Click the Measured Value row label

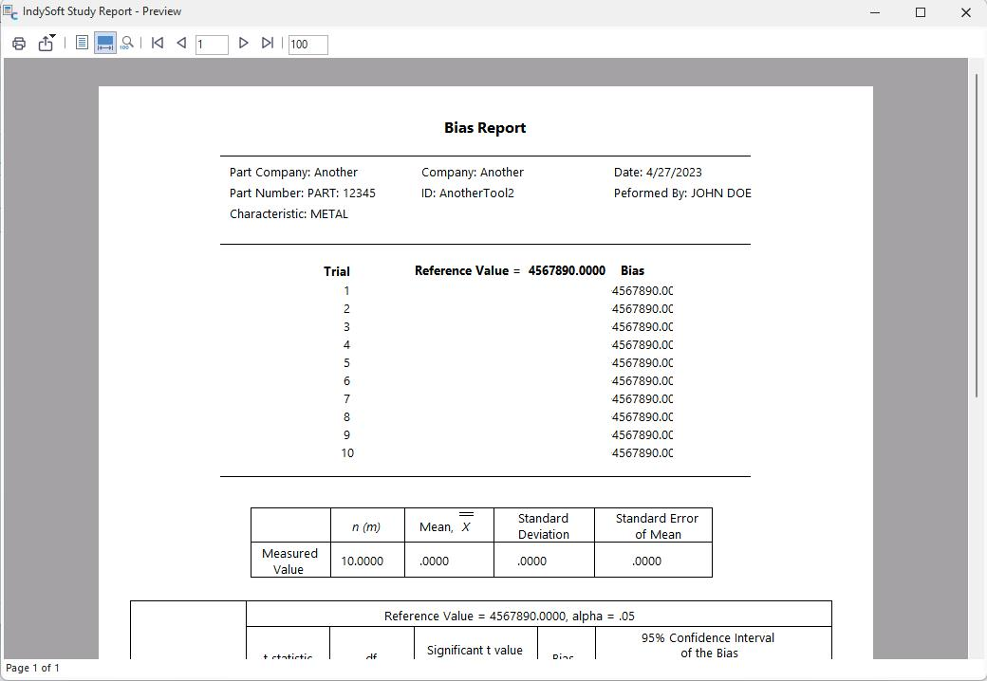pyautogui.click(x=289, y=561)
